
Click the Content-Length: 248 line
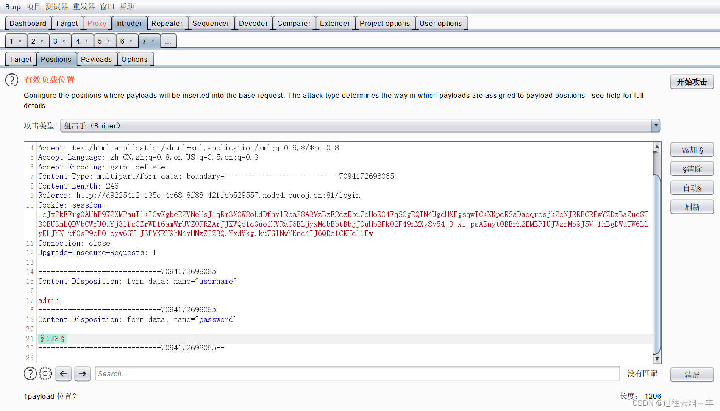pos(78,186)
